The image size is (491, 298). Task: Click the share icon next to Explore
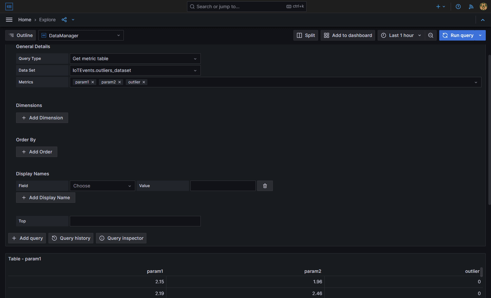tap(64, 20)
